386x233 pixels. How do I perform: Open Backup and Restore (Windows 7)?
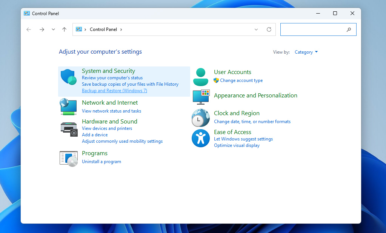pyautogui.click(x=114, y=91)
